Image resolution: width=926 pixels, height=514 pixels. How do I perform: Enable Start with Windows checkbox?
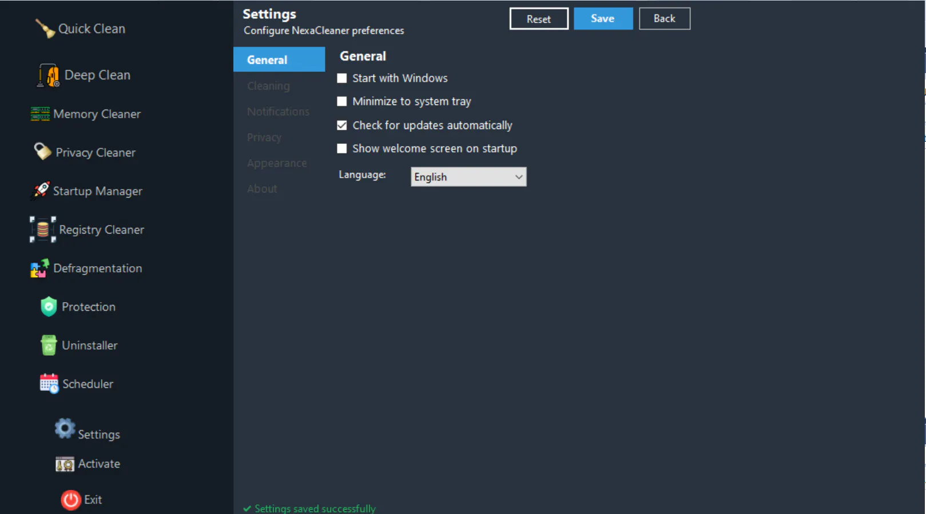[342, 78]
